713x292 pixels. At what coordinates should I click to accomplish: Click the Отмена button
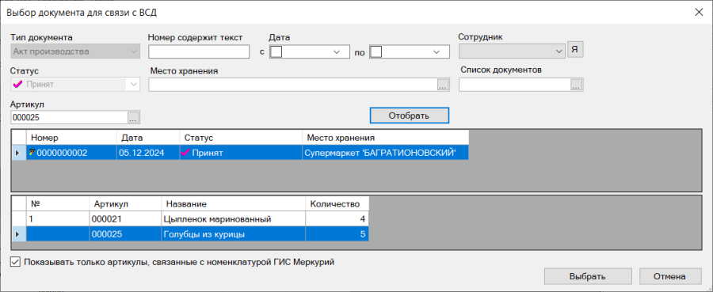pyautogui.click(x=669, y=276)
